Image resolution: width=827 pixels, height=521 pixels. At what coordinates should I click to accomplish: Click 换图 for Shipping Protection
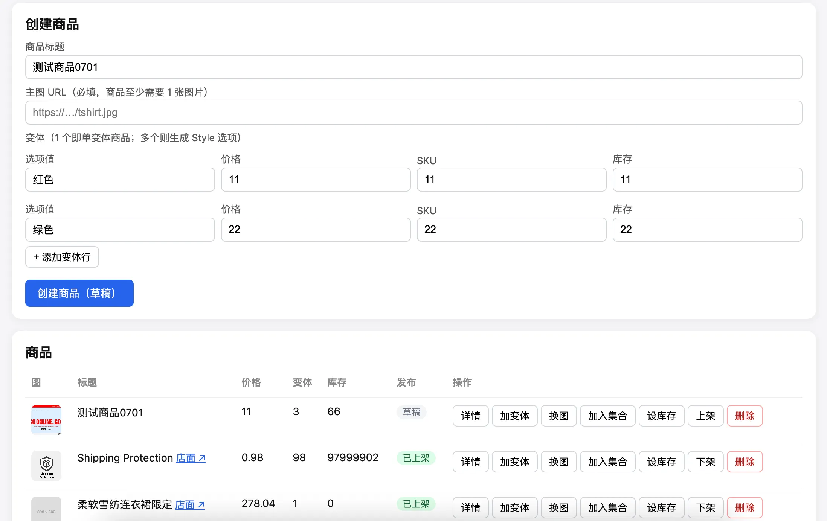[559, 462]
